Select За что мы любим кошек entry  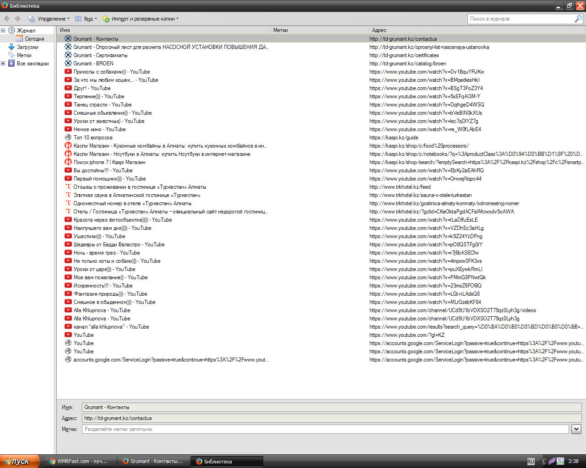(321, 80)
